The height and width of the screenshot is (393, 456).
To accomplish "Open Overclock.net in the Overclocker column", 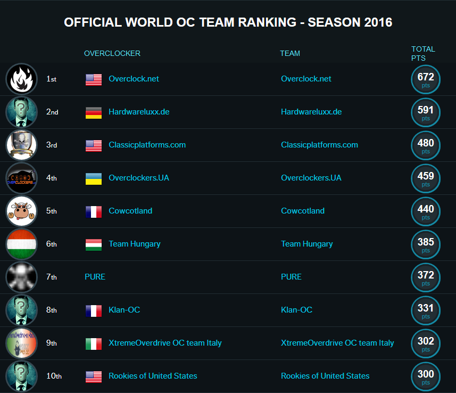I will pyautogui.click(x=134, y=79).
